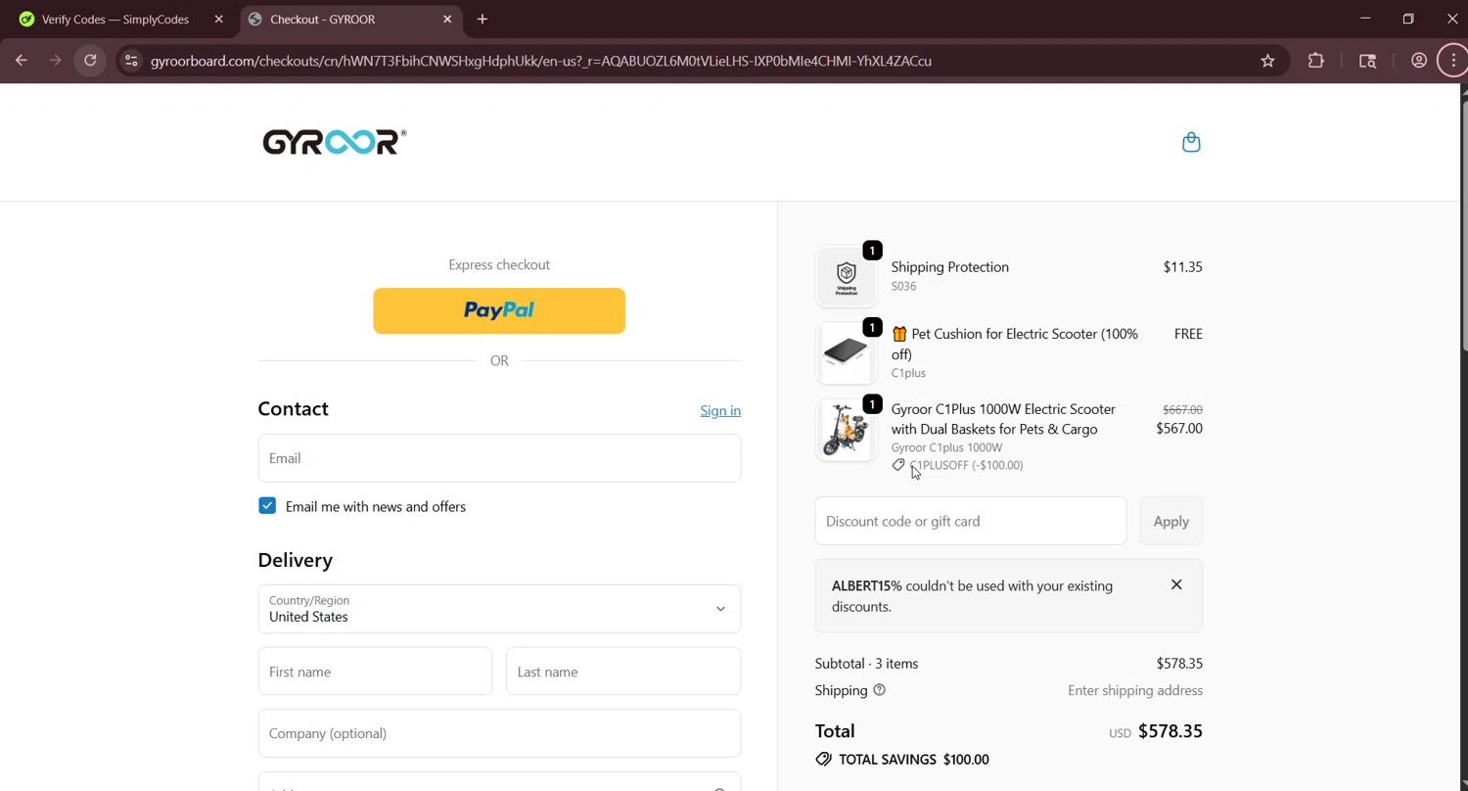Image resolution: width=1468 pixels, height=791 pixels.
Task: Reload the checkout page
Action: (90, 61)
